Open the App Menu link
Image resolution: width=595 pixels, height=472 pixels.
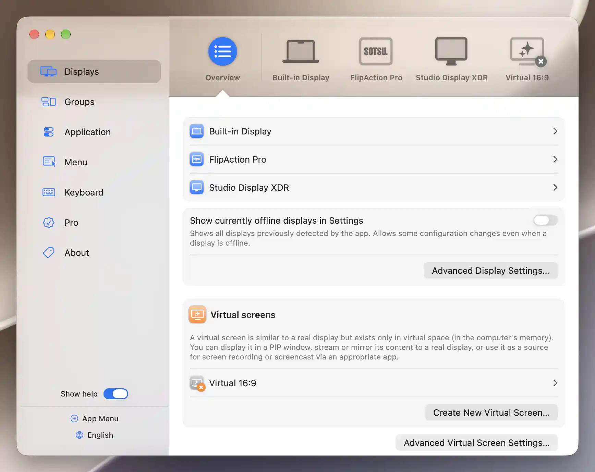tap(100, 418)
